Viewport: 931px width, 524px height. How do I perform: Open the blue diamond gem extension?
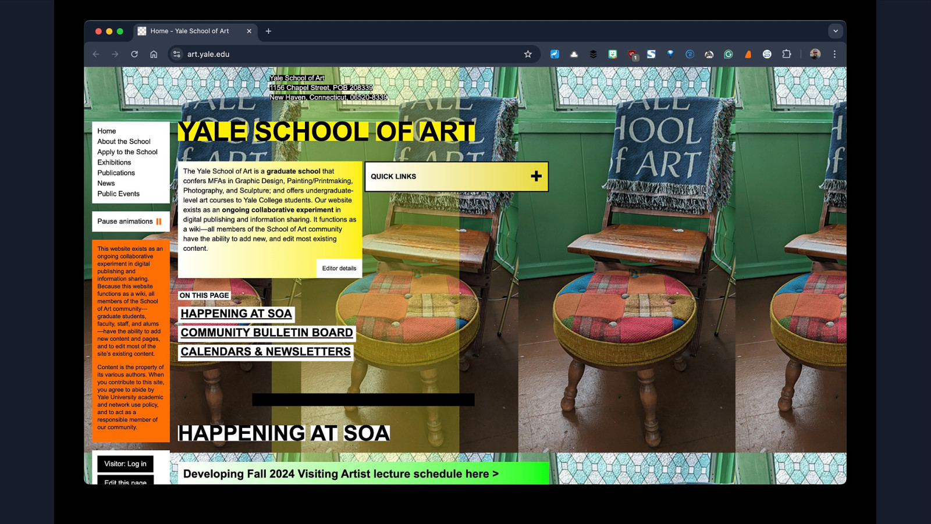670,54
